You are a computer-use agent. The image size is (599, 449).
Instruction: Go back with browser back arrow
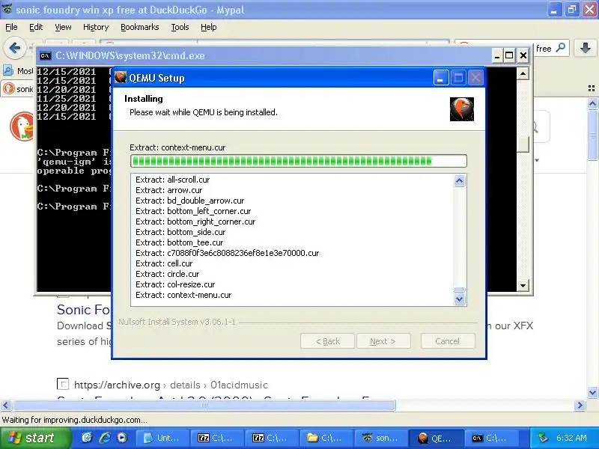click(14, 48)
